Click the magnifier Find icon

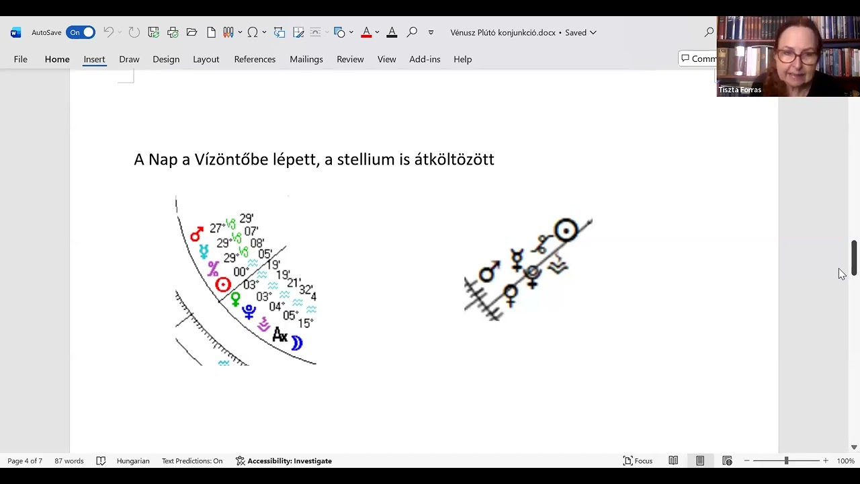[x=412, y=32]
